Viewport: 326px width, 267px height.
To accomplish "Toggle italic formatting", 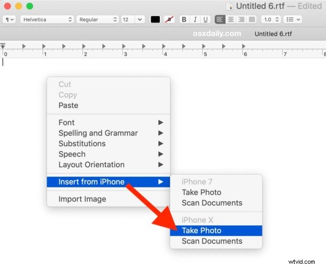I will coord(195,20).
